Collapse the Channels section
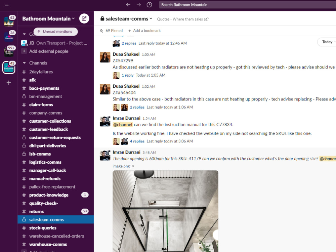Viewport: 336px width, 252px height. coord(24,63)
